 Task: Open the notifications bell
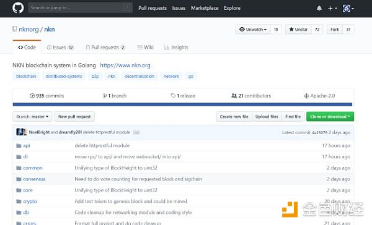coord(319,8)
